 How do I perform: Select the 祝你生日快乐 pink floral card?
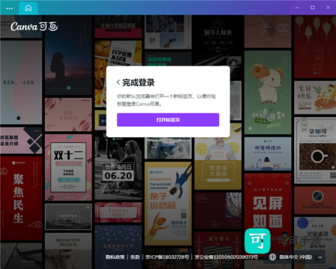[x=69, y=115]
